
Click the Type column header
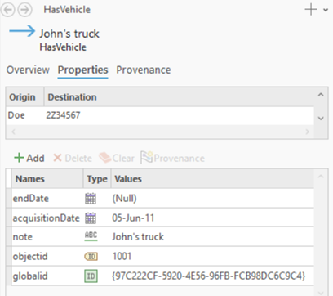[x=97, y=179]
